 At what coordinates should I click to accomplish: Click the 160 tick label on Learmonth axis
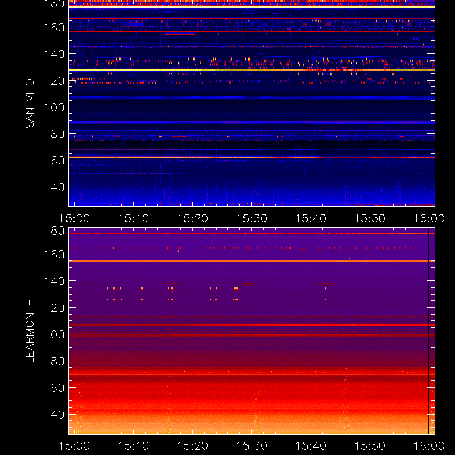pyautogui.click(x=54, y=254)
